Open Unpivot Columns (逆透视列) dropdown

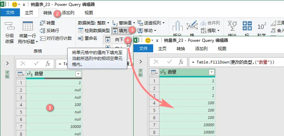pos(151,23)
